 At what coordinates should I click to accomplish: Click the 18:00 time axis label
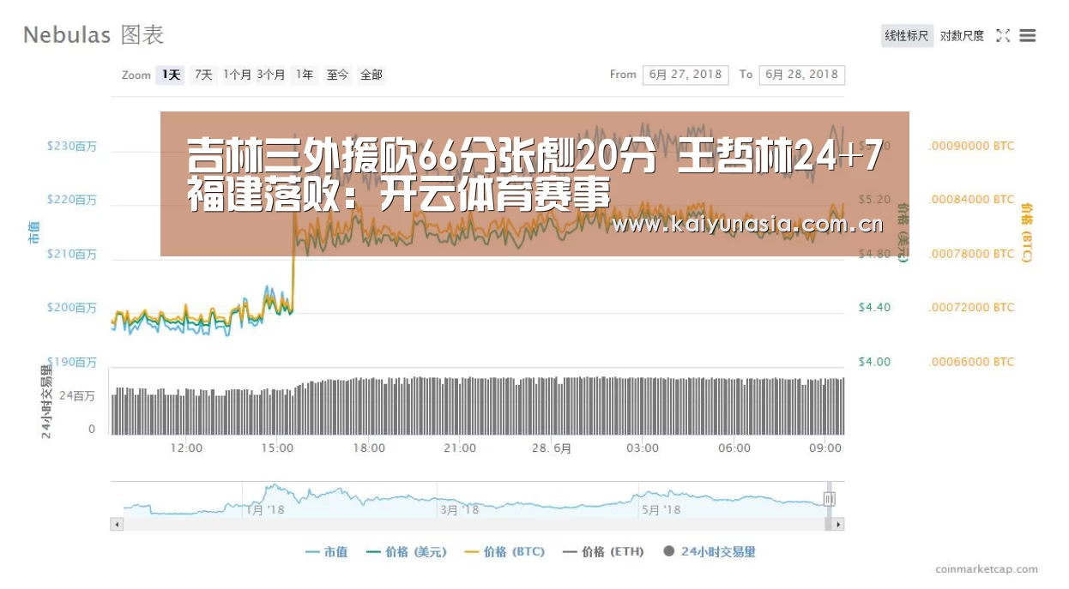click(369, 448)
